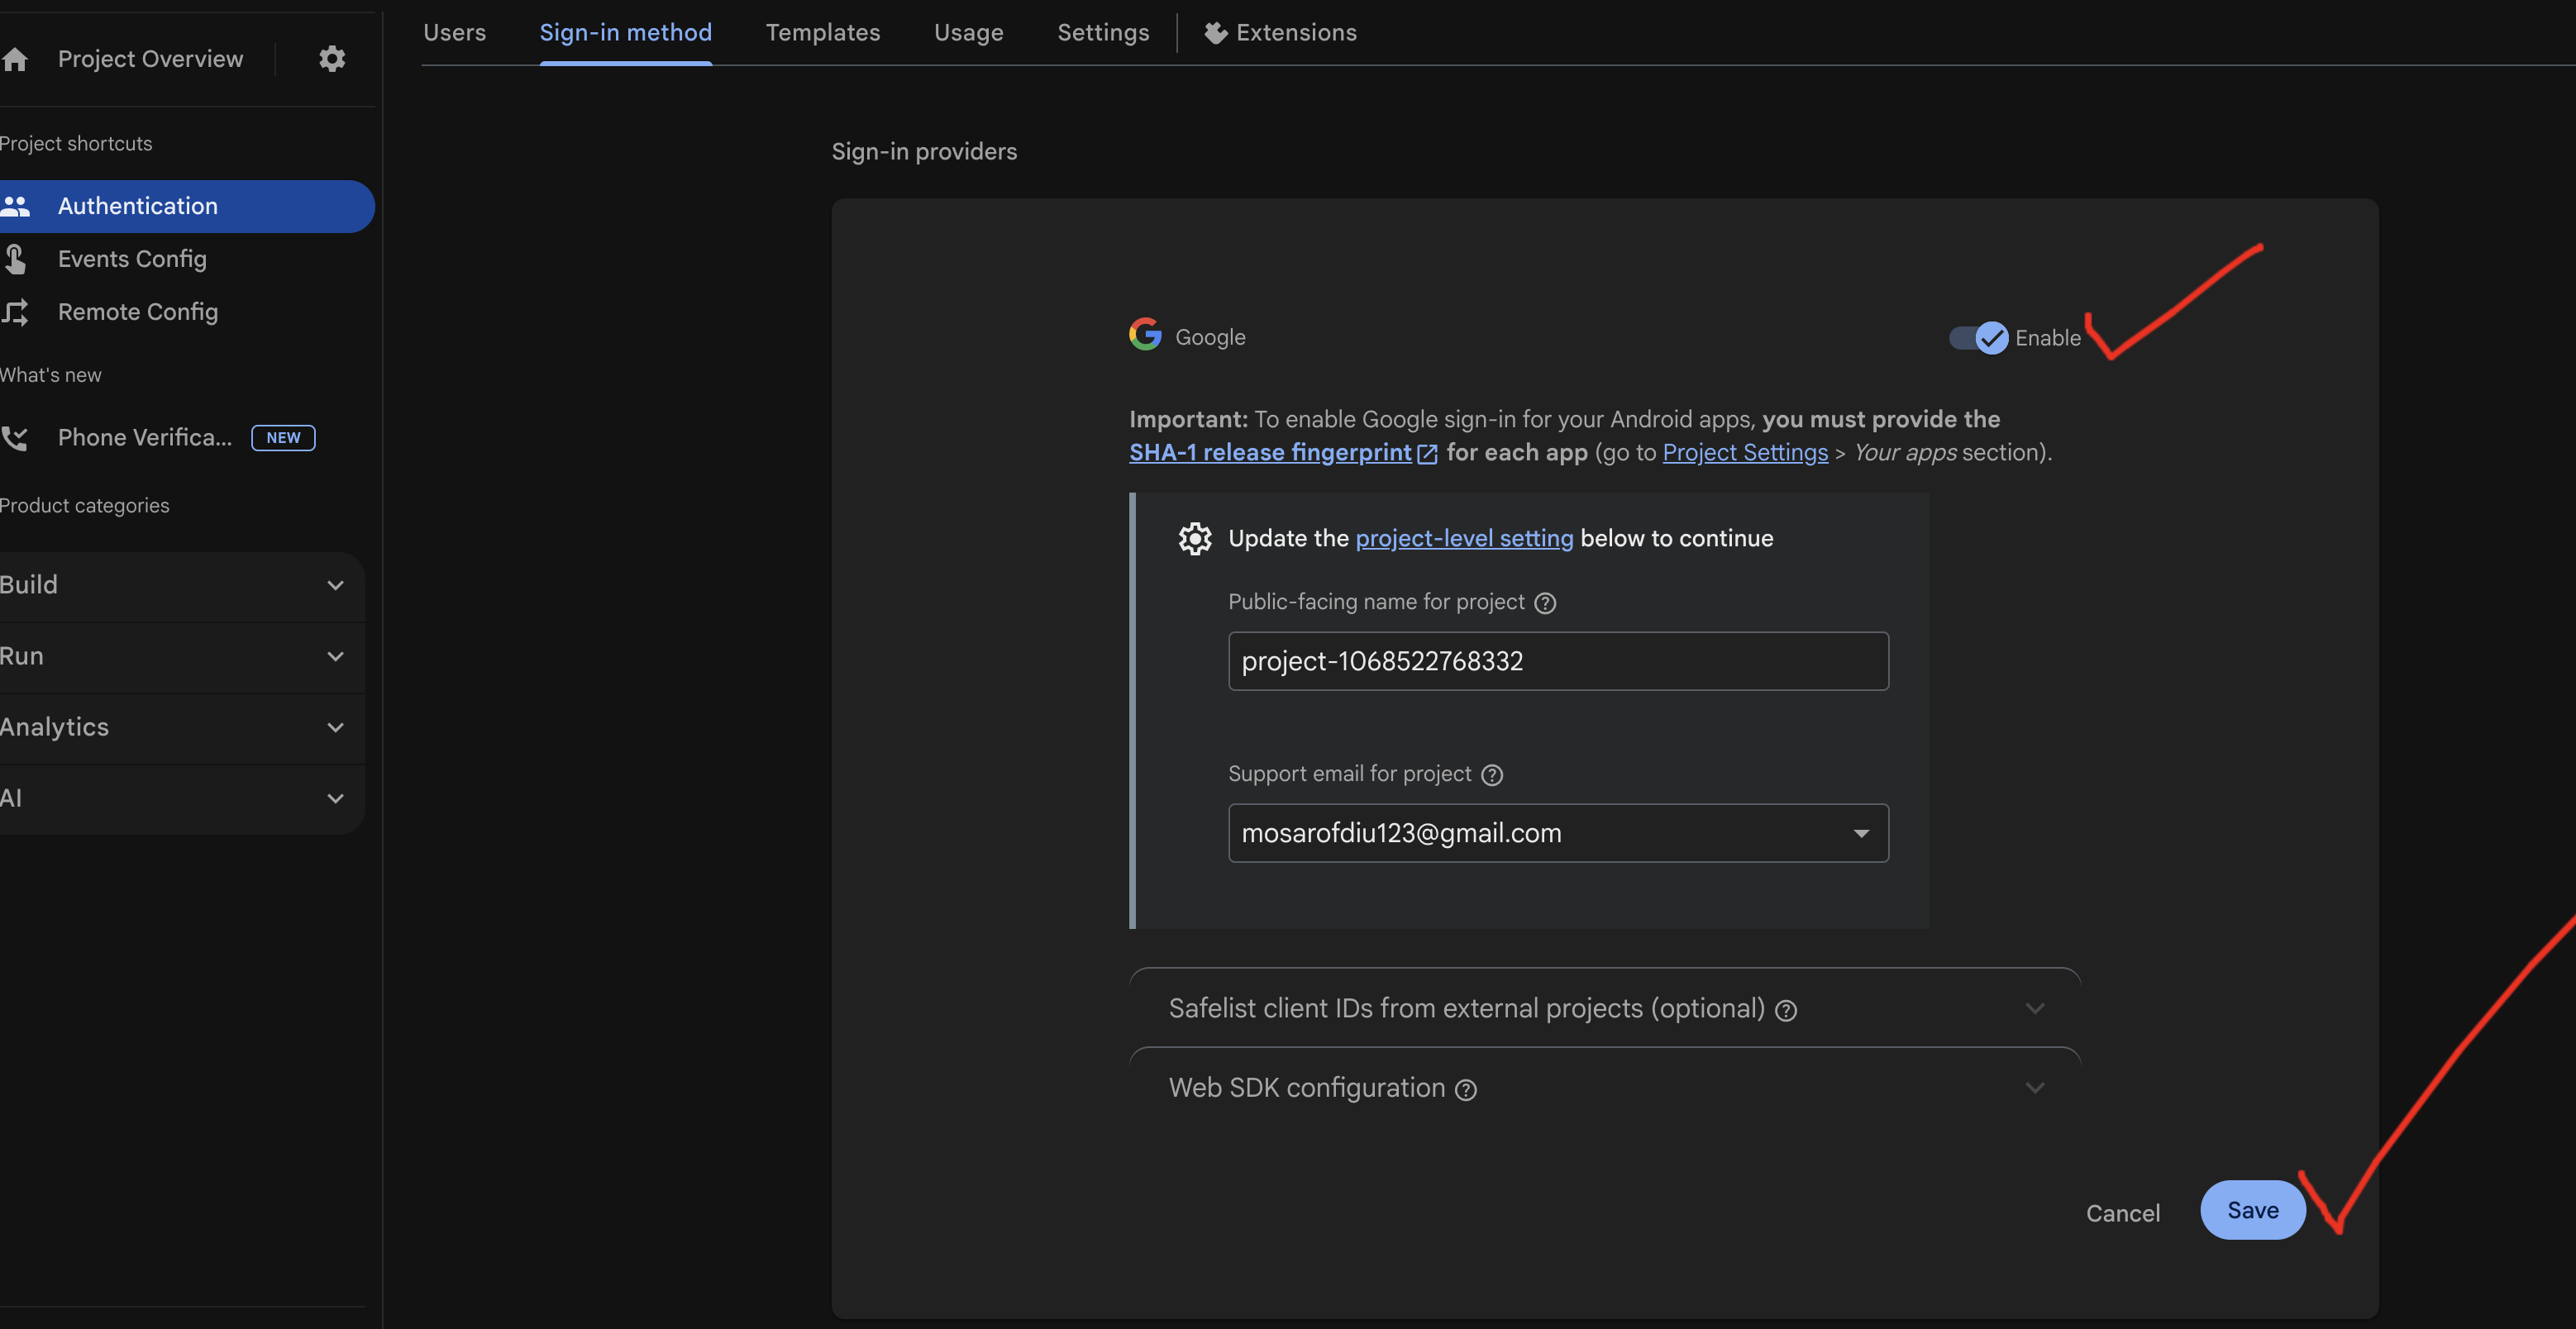Click Project Overview in sidebar
The width and height of the screenshot is (2576, 1329).
pyautogui.click(x=150, y=60)
